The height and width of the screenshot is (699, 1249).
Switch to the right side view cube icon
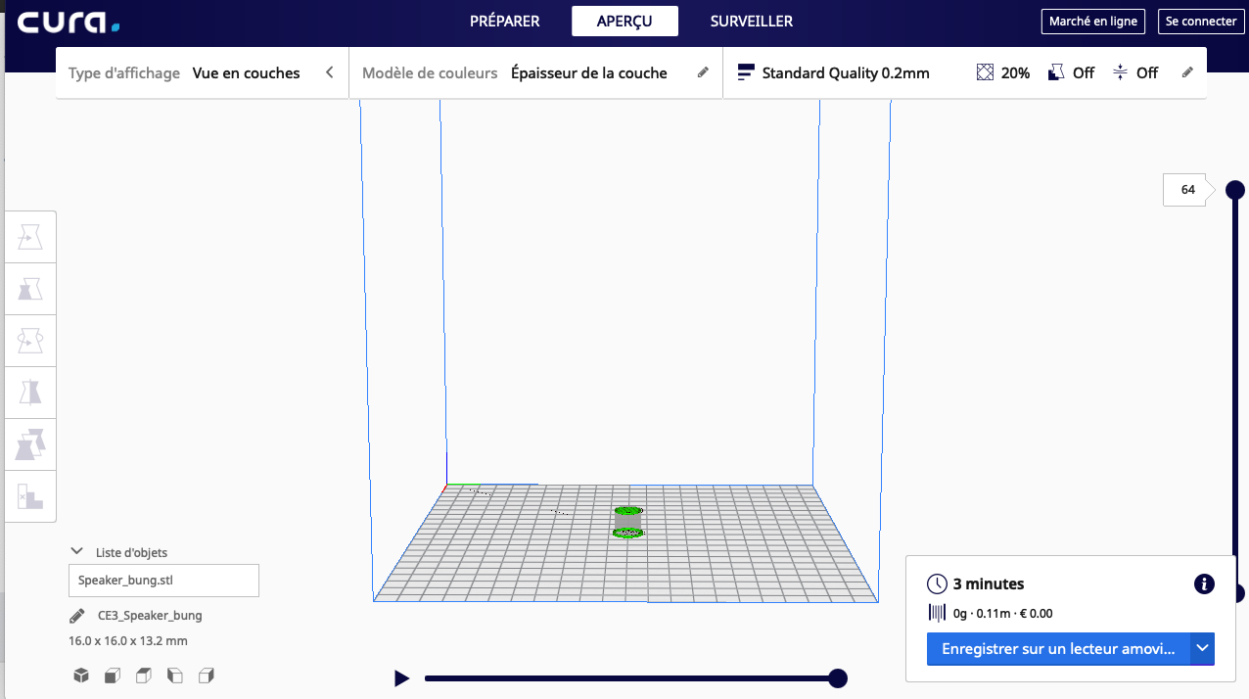[x=207, y=676]
